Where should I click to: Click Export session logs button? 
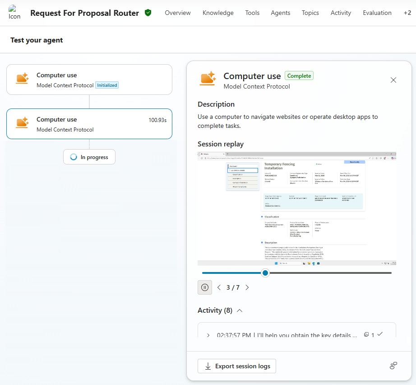237,366
